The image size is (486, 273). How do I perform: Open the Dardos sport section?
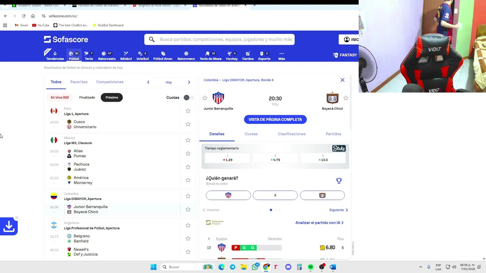pyautogui.click(x=248, y=56)
